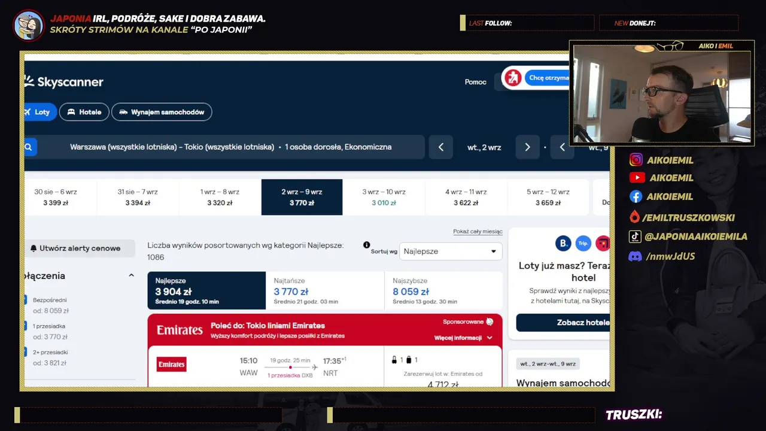Go to next departure date after wt., 2 wrz
This screenshot has width=766, height=431.
[527, 147]
